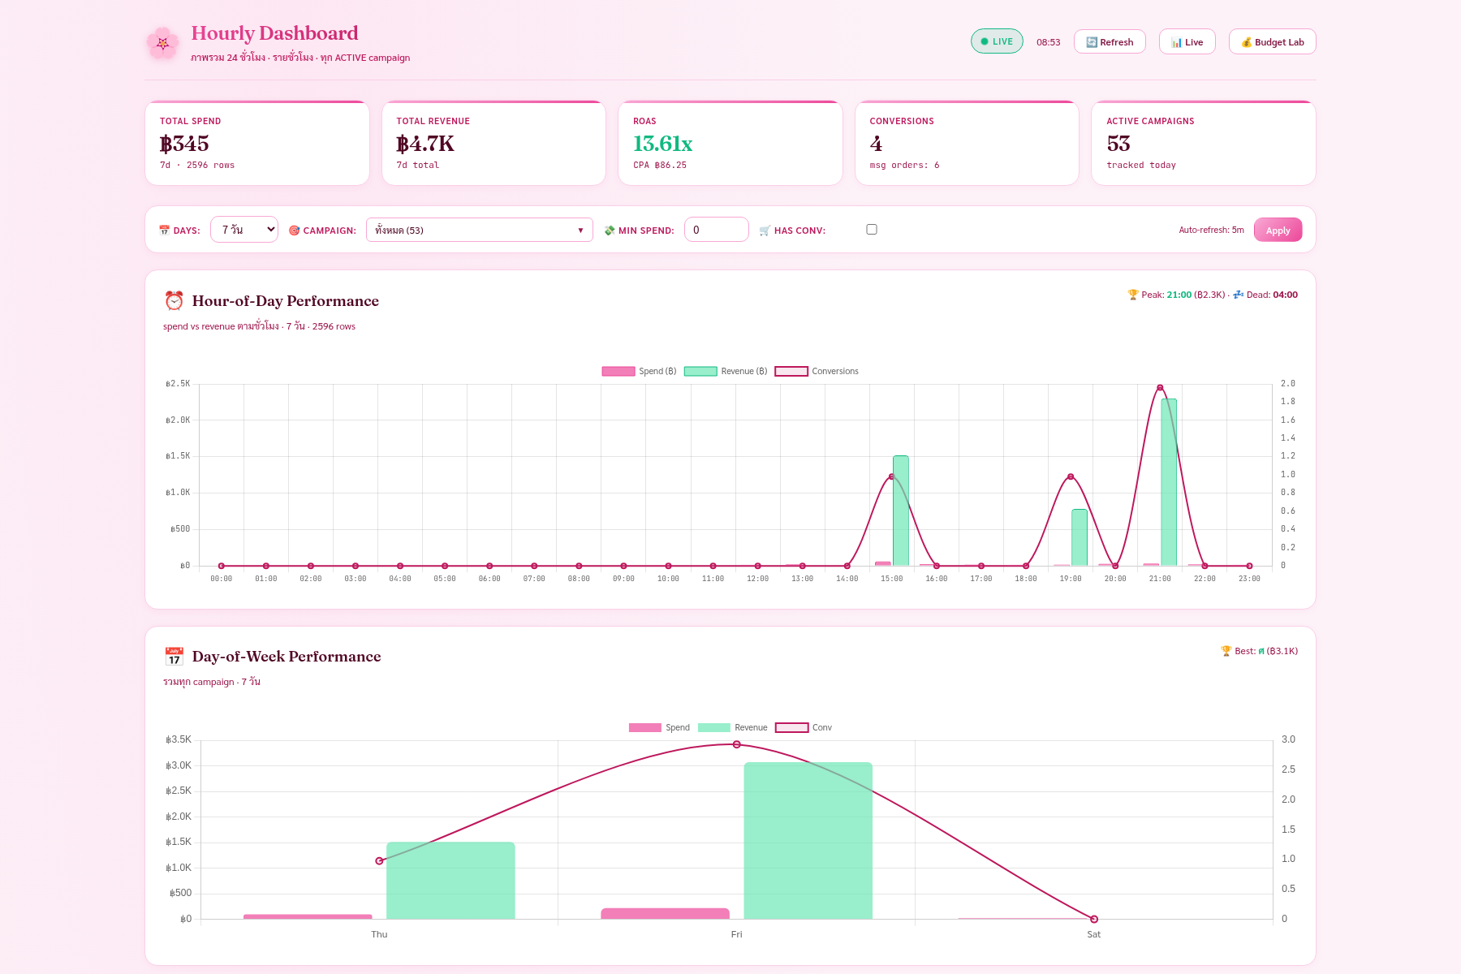
Task: Click the shopping cart icon by HAS CONV
Action: click(765, 231)
